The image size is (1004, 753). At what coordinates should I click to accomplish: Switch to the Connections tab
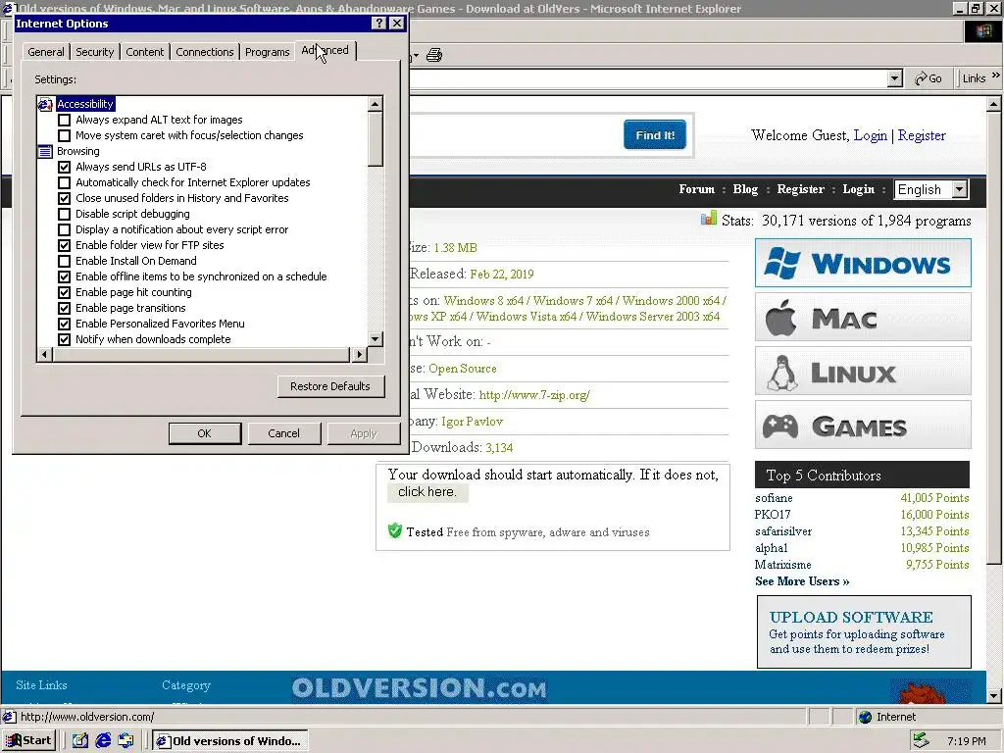click(204, 52)
